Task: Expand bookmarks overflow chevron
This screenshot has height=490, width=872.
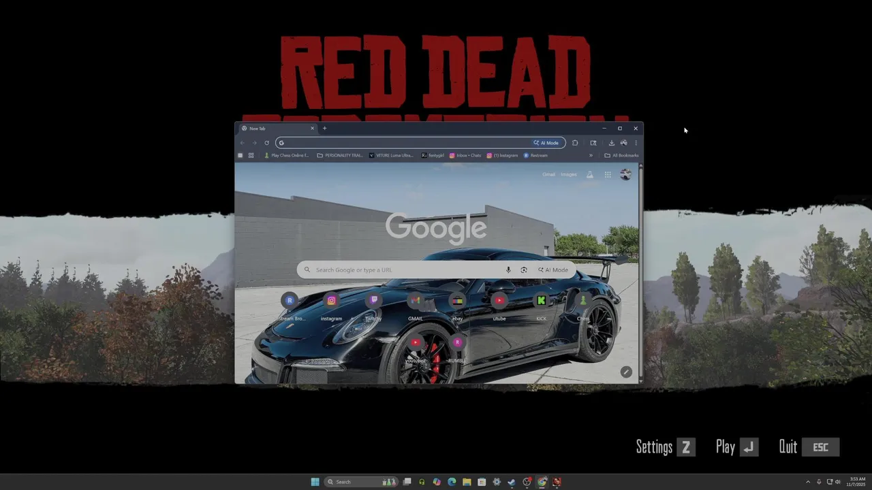Action: click(591, 155)
